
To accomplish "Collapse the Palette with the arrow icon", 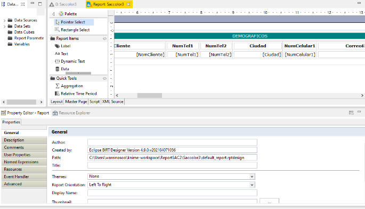I will click(x=53, y=14).
